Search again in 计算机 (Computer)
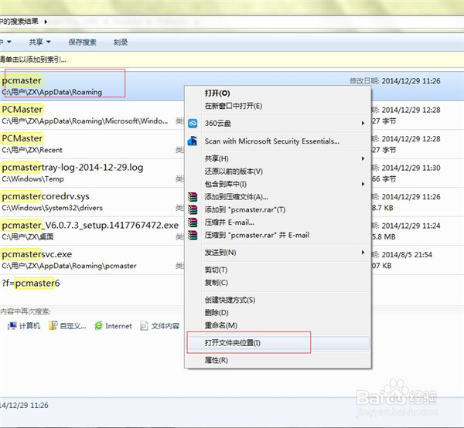Viewport: 464px width, 428px height. [24, 326]
